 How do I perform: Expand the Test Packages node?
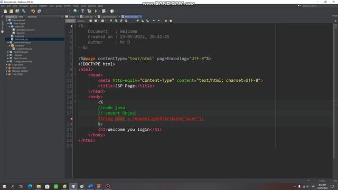click(8, 52)
